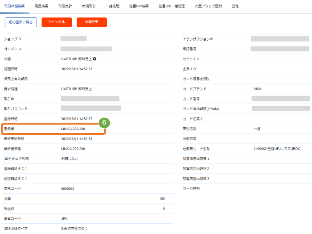Click the masked カード番号 value

pos(280,98)
